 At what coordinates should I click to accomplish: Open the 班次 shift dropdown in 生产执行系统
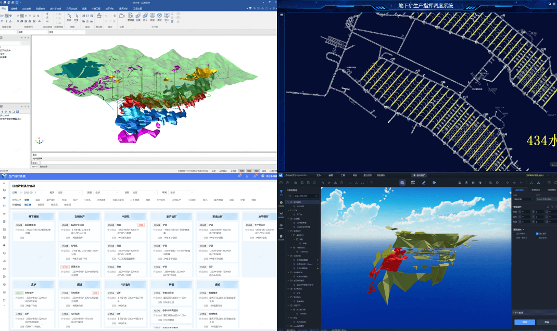pos(69,193)
